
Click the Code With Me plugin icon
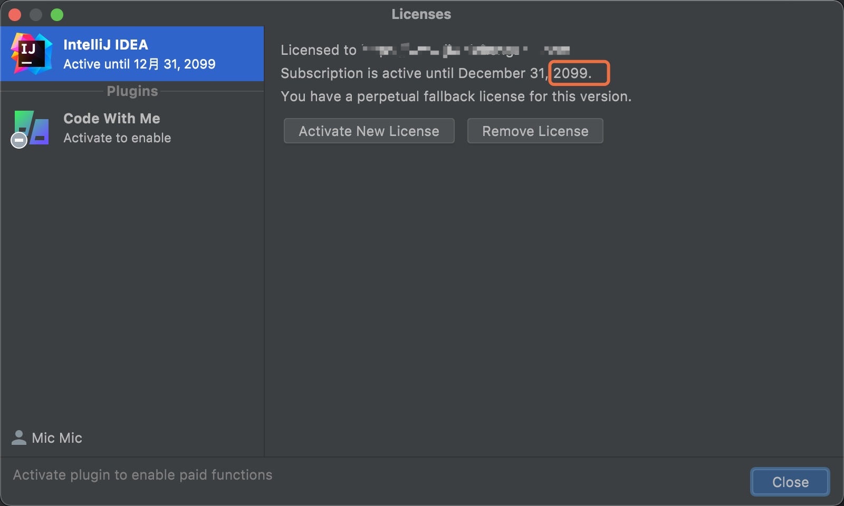pos(33,128)
